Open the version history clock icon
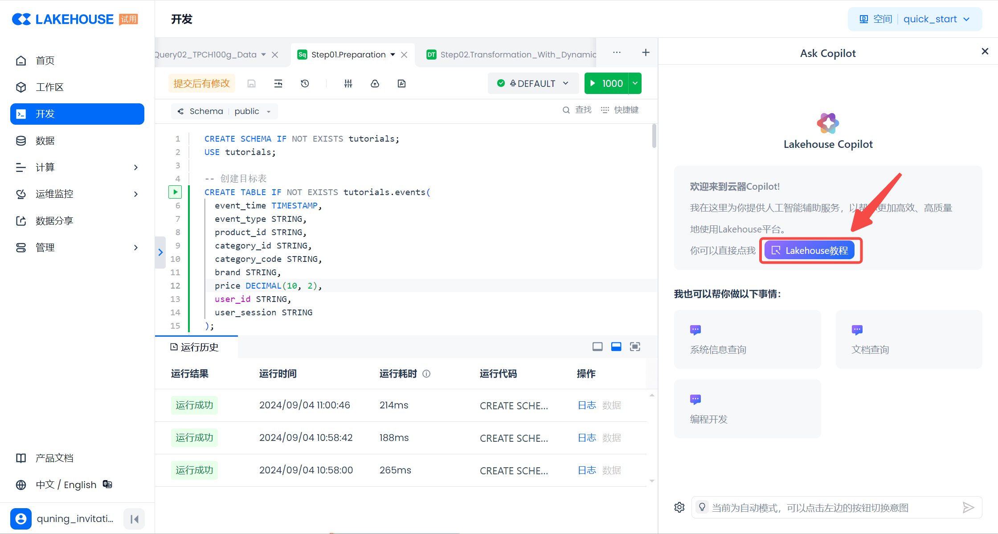The width and height of the screenshot is (998, 534). pos(305,84)
